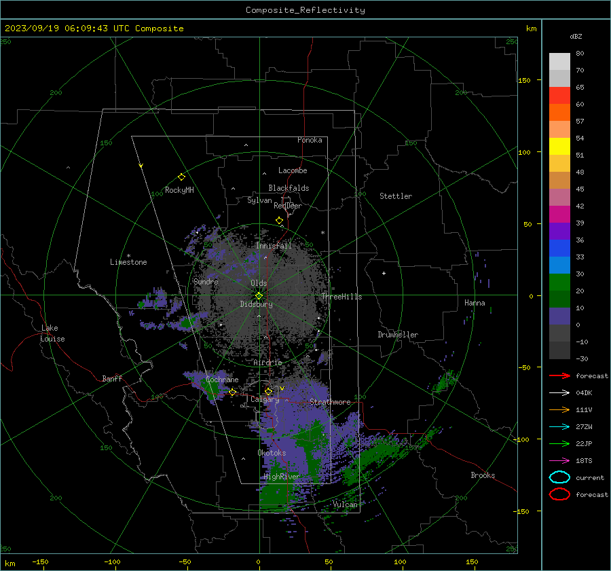
Task: Click the Lake Louise label
Action: point(52,333)
